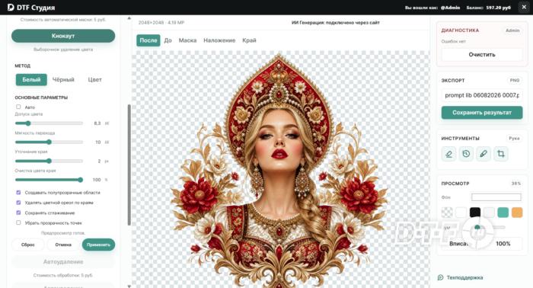Select the eraser tool icon
Viewport: 533px width, 288px height.
[448, 154]
